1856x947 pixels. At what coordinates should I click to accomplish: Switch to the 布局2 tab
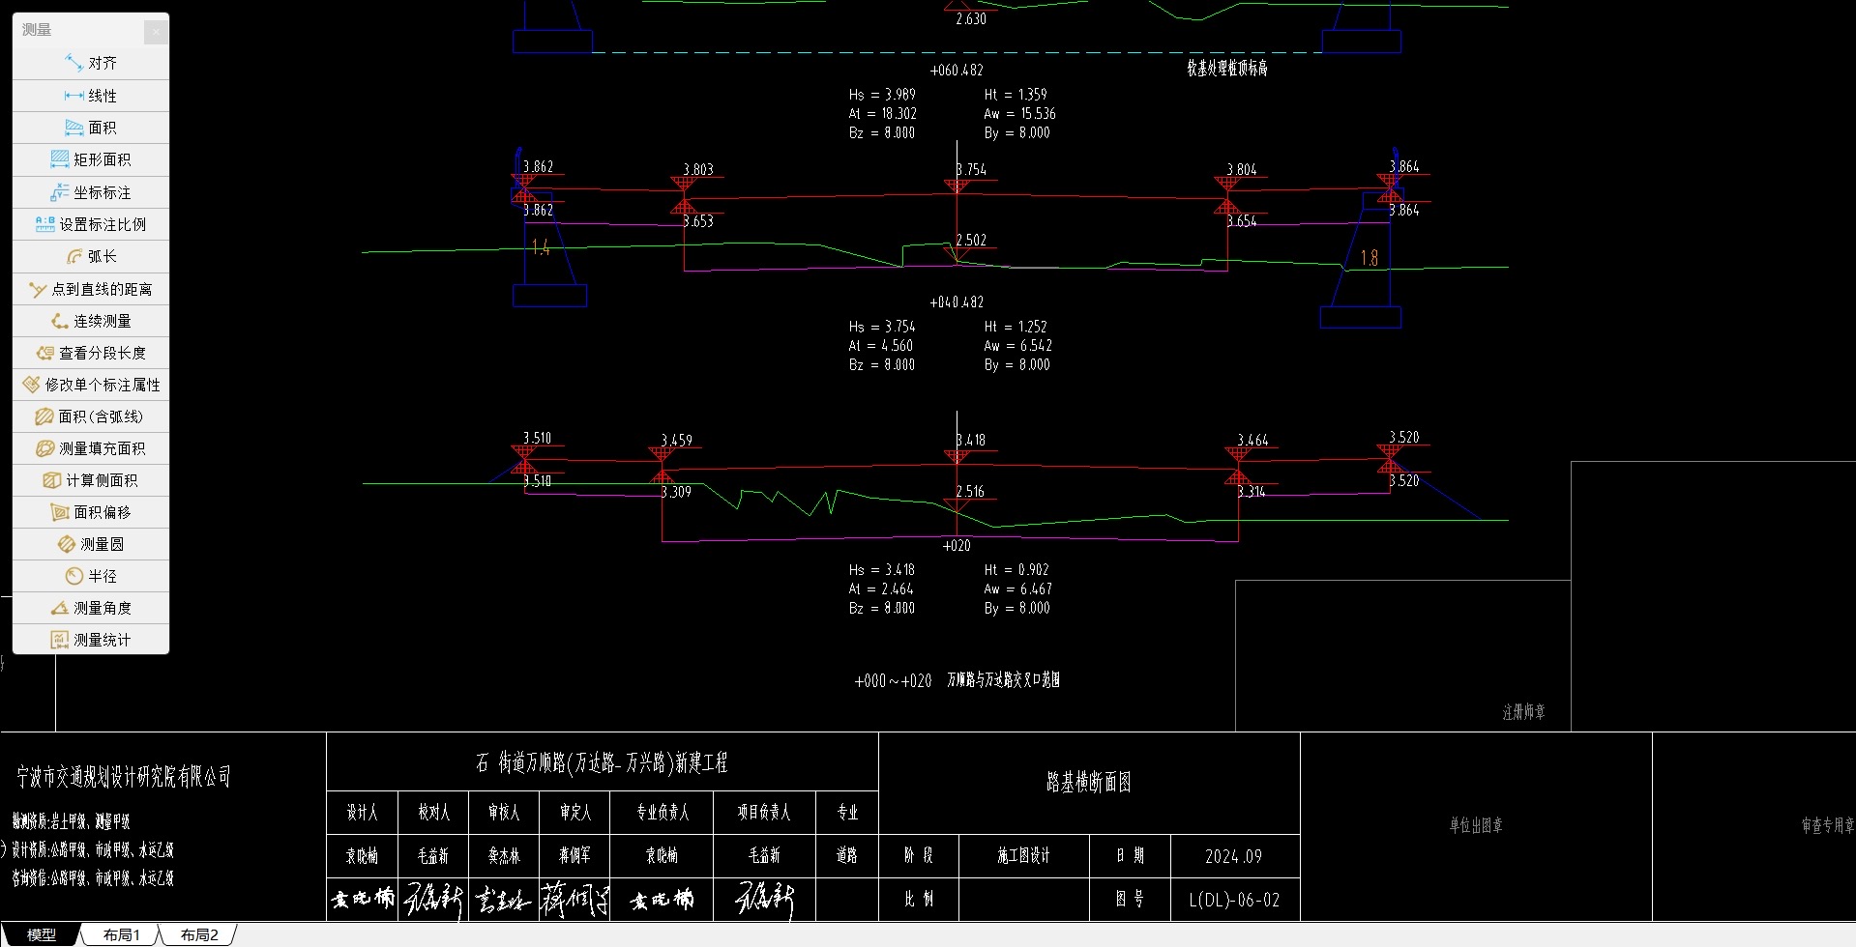[200, 935]
